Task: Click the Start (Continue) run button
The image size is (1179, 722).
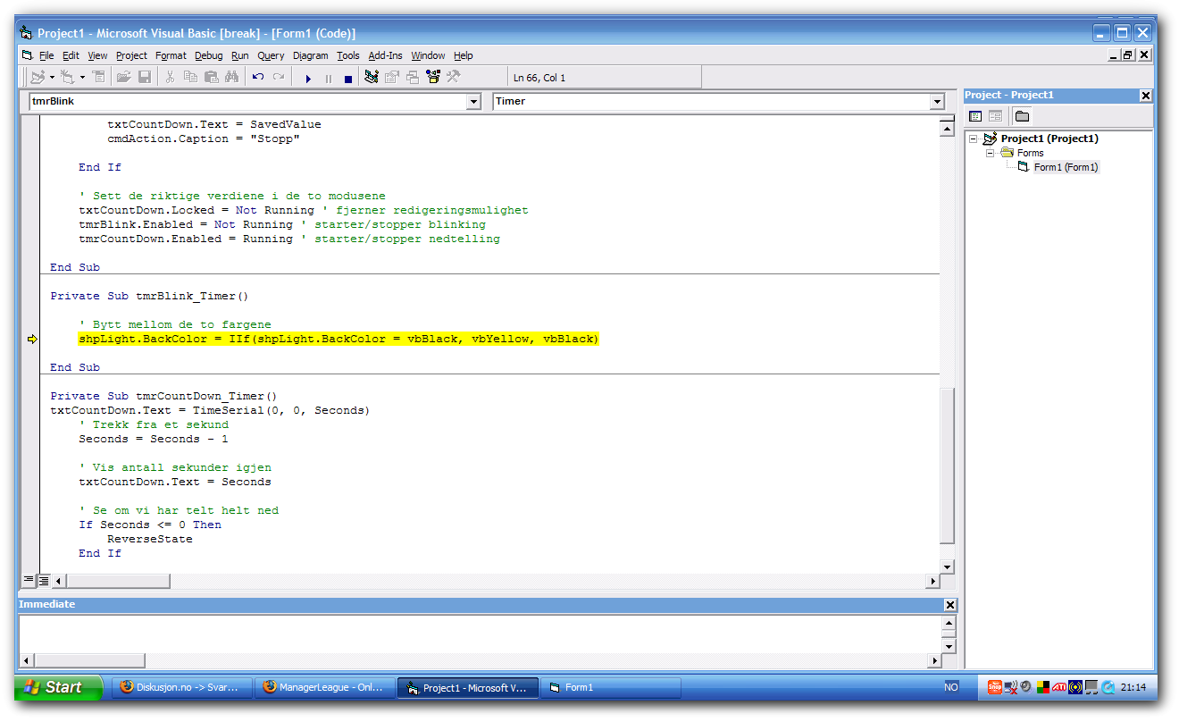Action: [x=308, y=79]
